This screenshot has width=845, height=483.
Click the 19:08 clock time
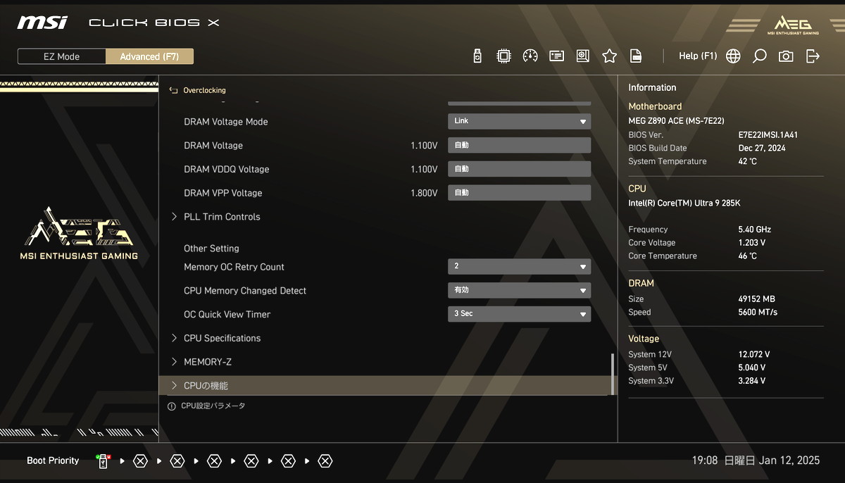click(705, 460)
